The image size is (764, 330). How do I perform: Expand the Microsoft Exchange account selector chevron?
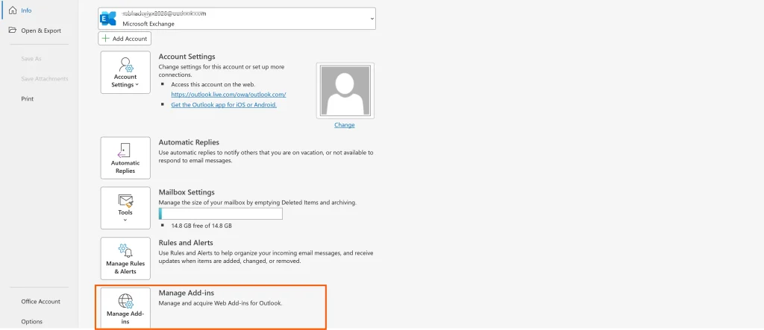click(x=371, y=18)
